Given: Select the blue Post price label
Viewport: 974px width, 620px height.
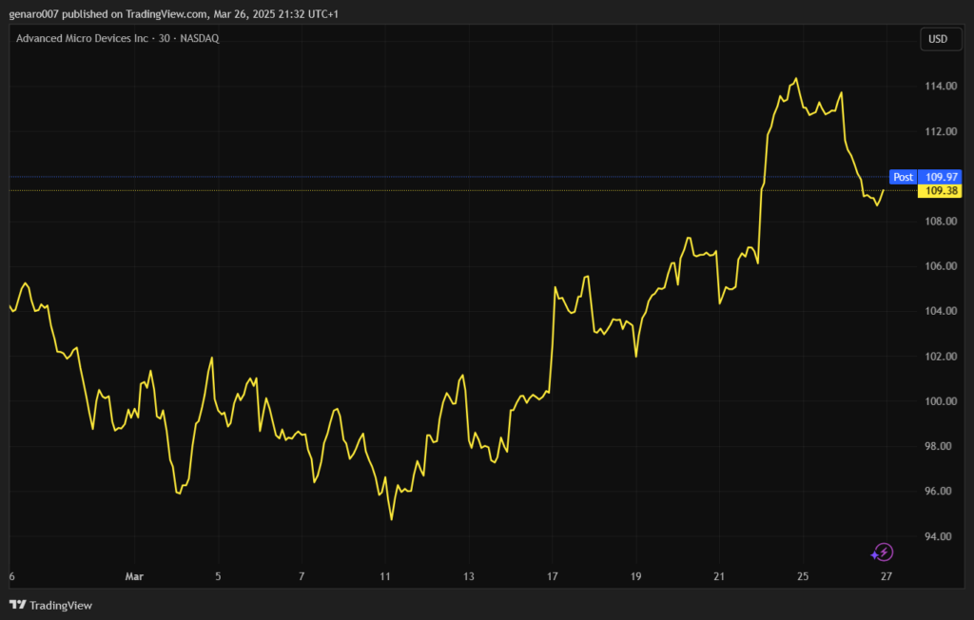Looking at the screenshot, I should (x=903, y=177).
